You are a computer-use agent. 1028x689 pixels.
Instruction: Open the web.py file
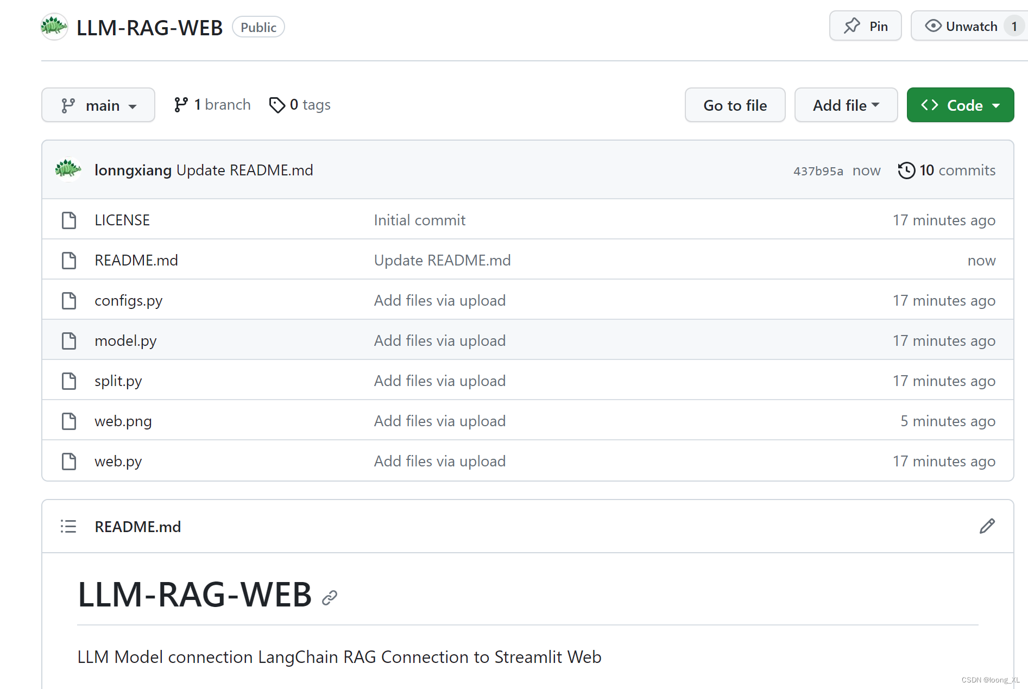click(x=118, y=461)
